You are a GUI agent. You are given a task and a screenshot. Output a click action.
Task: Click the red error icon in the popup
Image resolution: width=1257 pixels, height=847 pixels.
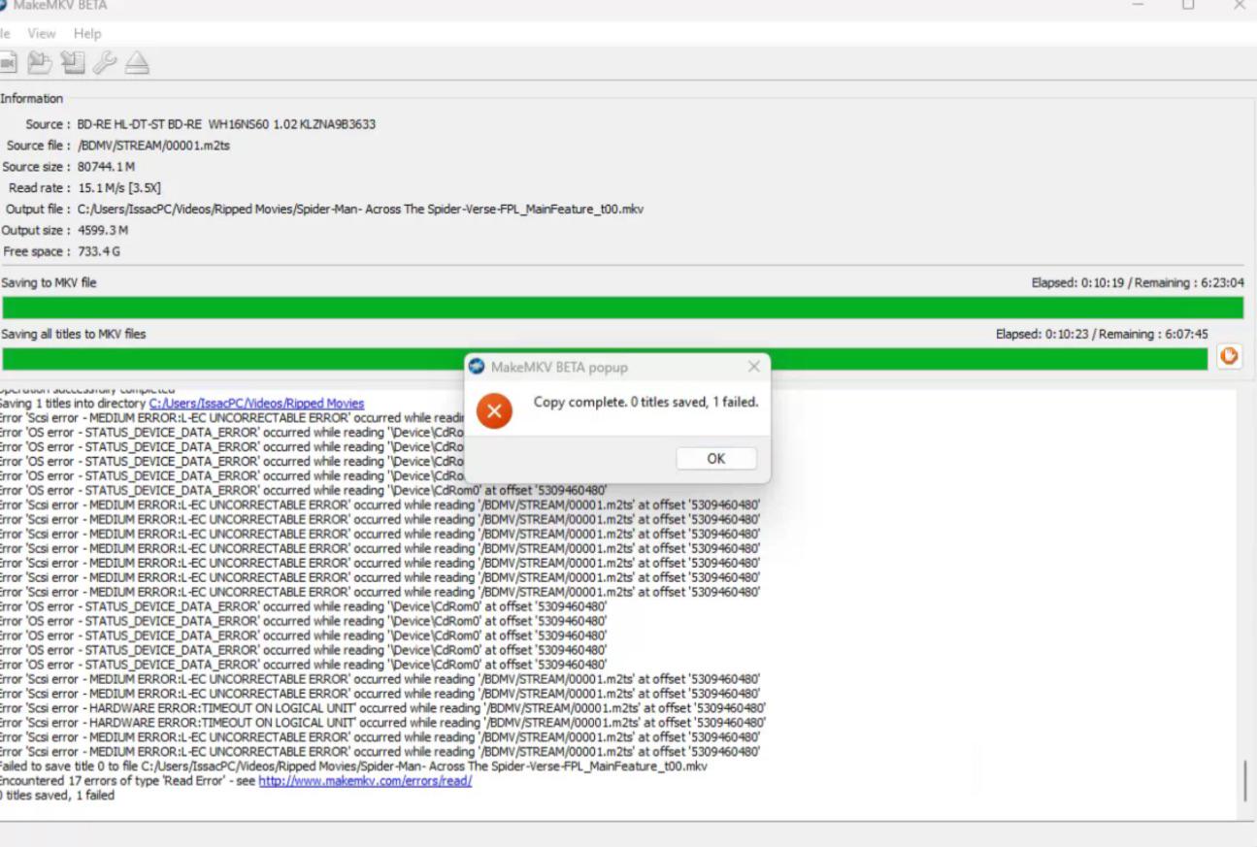494,411
